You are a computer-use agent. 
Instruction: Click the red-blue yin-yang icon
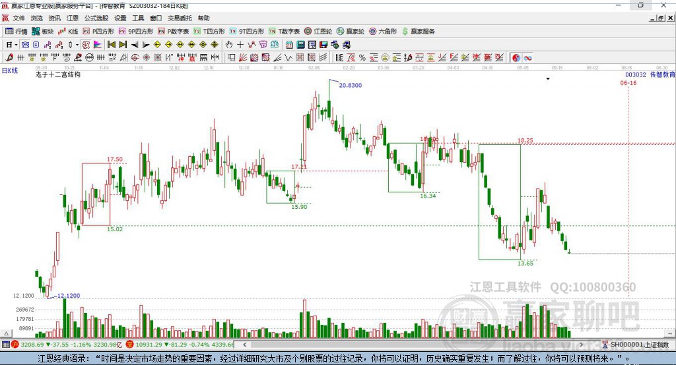[x=516, y=58]
